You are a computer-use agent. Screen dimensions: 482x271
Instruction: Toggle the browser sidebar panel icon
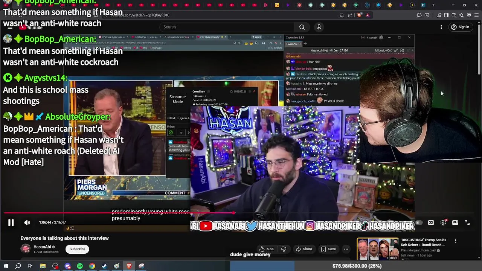pos(446,15)
